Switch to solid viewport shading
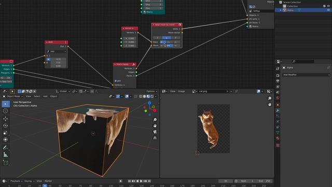 (144, 97)
